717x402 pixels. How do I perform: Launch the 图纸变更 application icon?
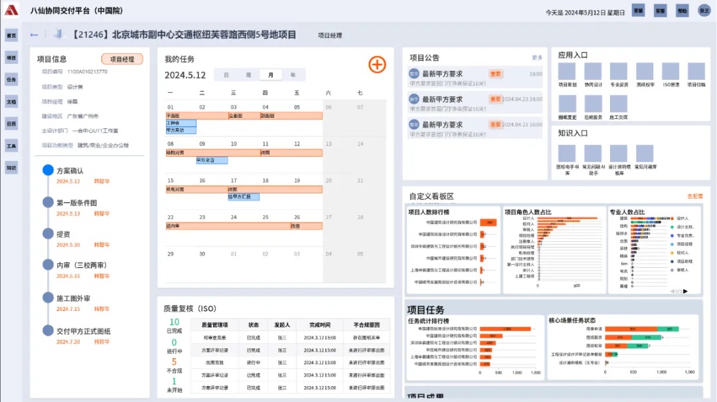coord(567,104)
